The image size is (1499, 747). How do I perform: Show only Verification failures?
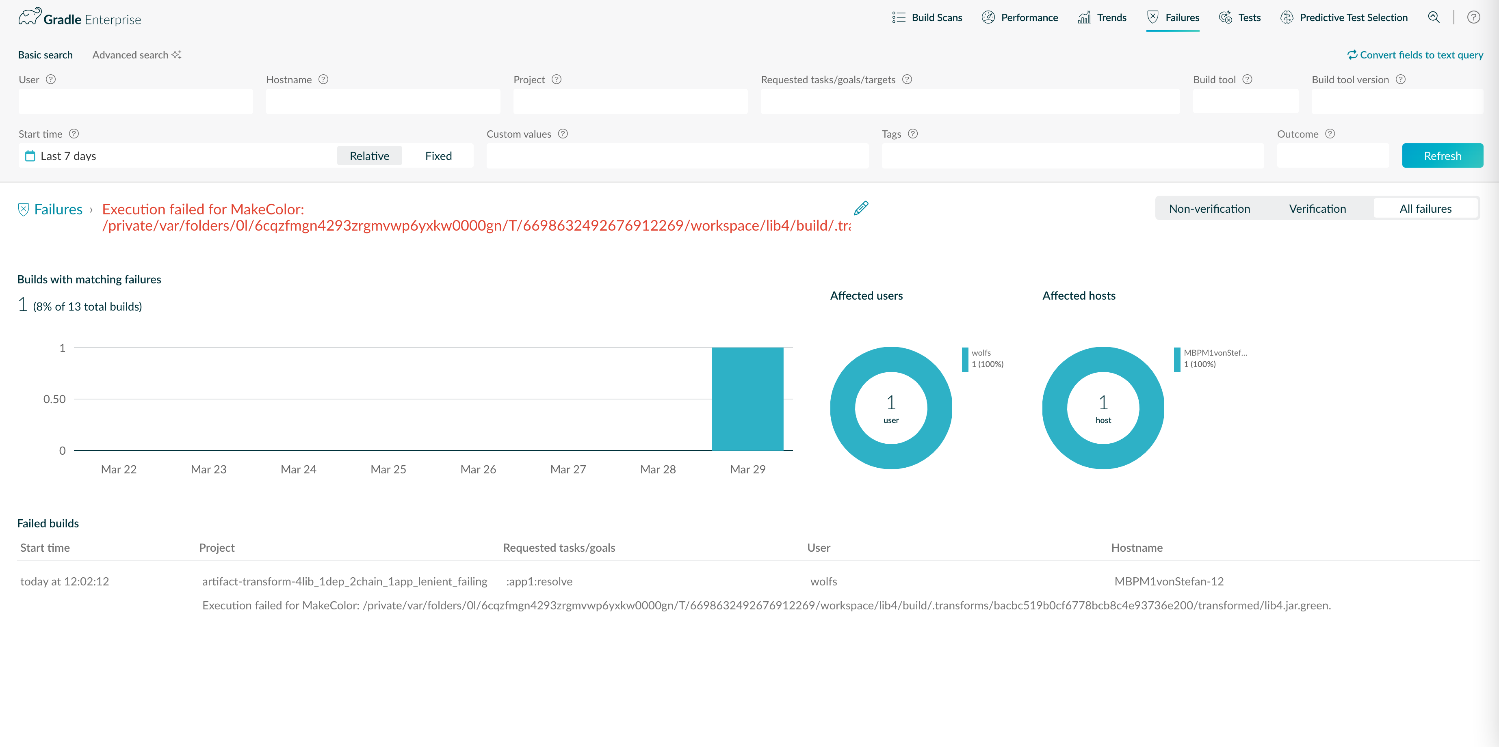pos(1317,209)
